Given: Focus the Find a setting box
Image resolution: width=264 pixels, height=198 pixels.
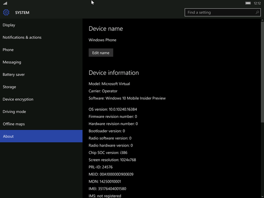Looking at the screenshot, I should pyautogui.click(x=223, y=12).
